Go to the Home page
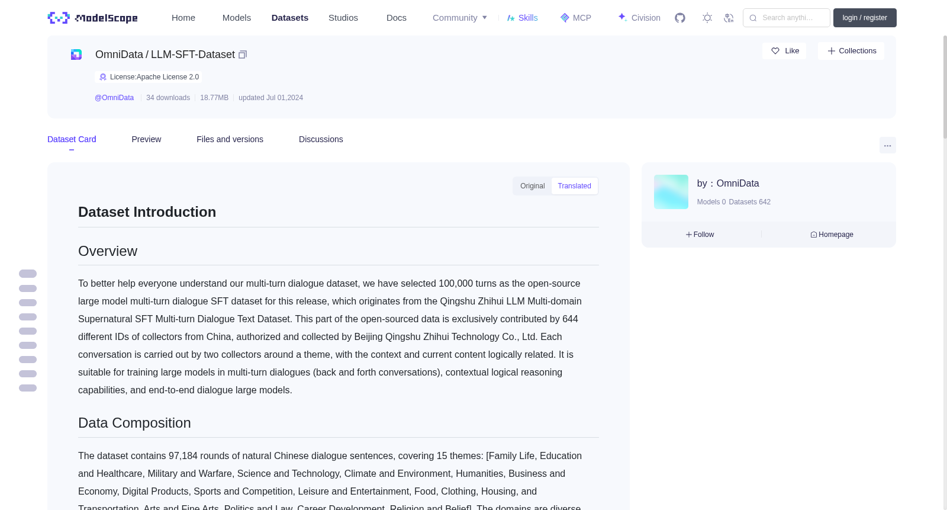This screenshot has height=510, width=947. pos(183,18)
